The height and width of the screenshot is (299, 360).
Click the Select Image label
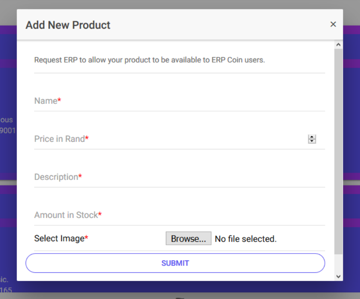click(x=59, y=239)
